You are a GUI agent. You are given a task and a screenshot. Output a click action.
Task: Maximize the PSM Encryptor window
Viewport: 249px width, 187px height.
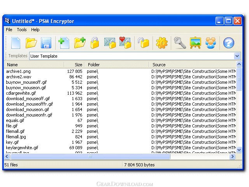(228, 21)
